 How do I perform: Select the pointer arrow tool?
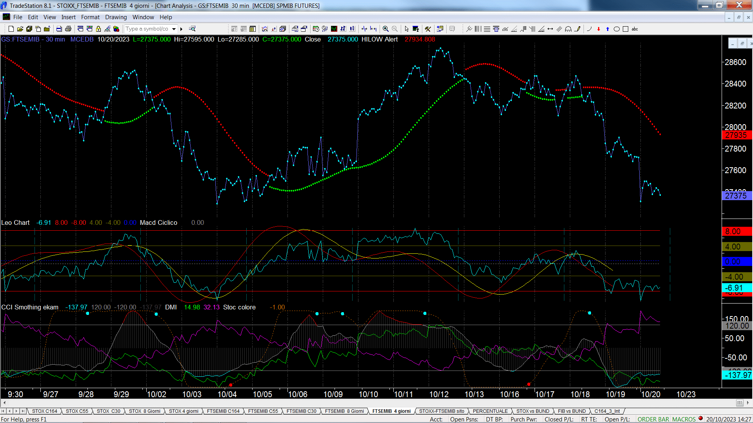[x=407, y=29]
